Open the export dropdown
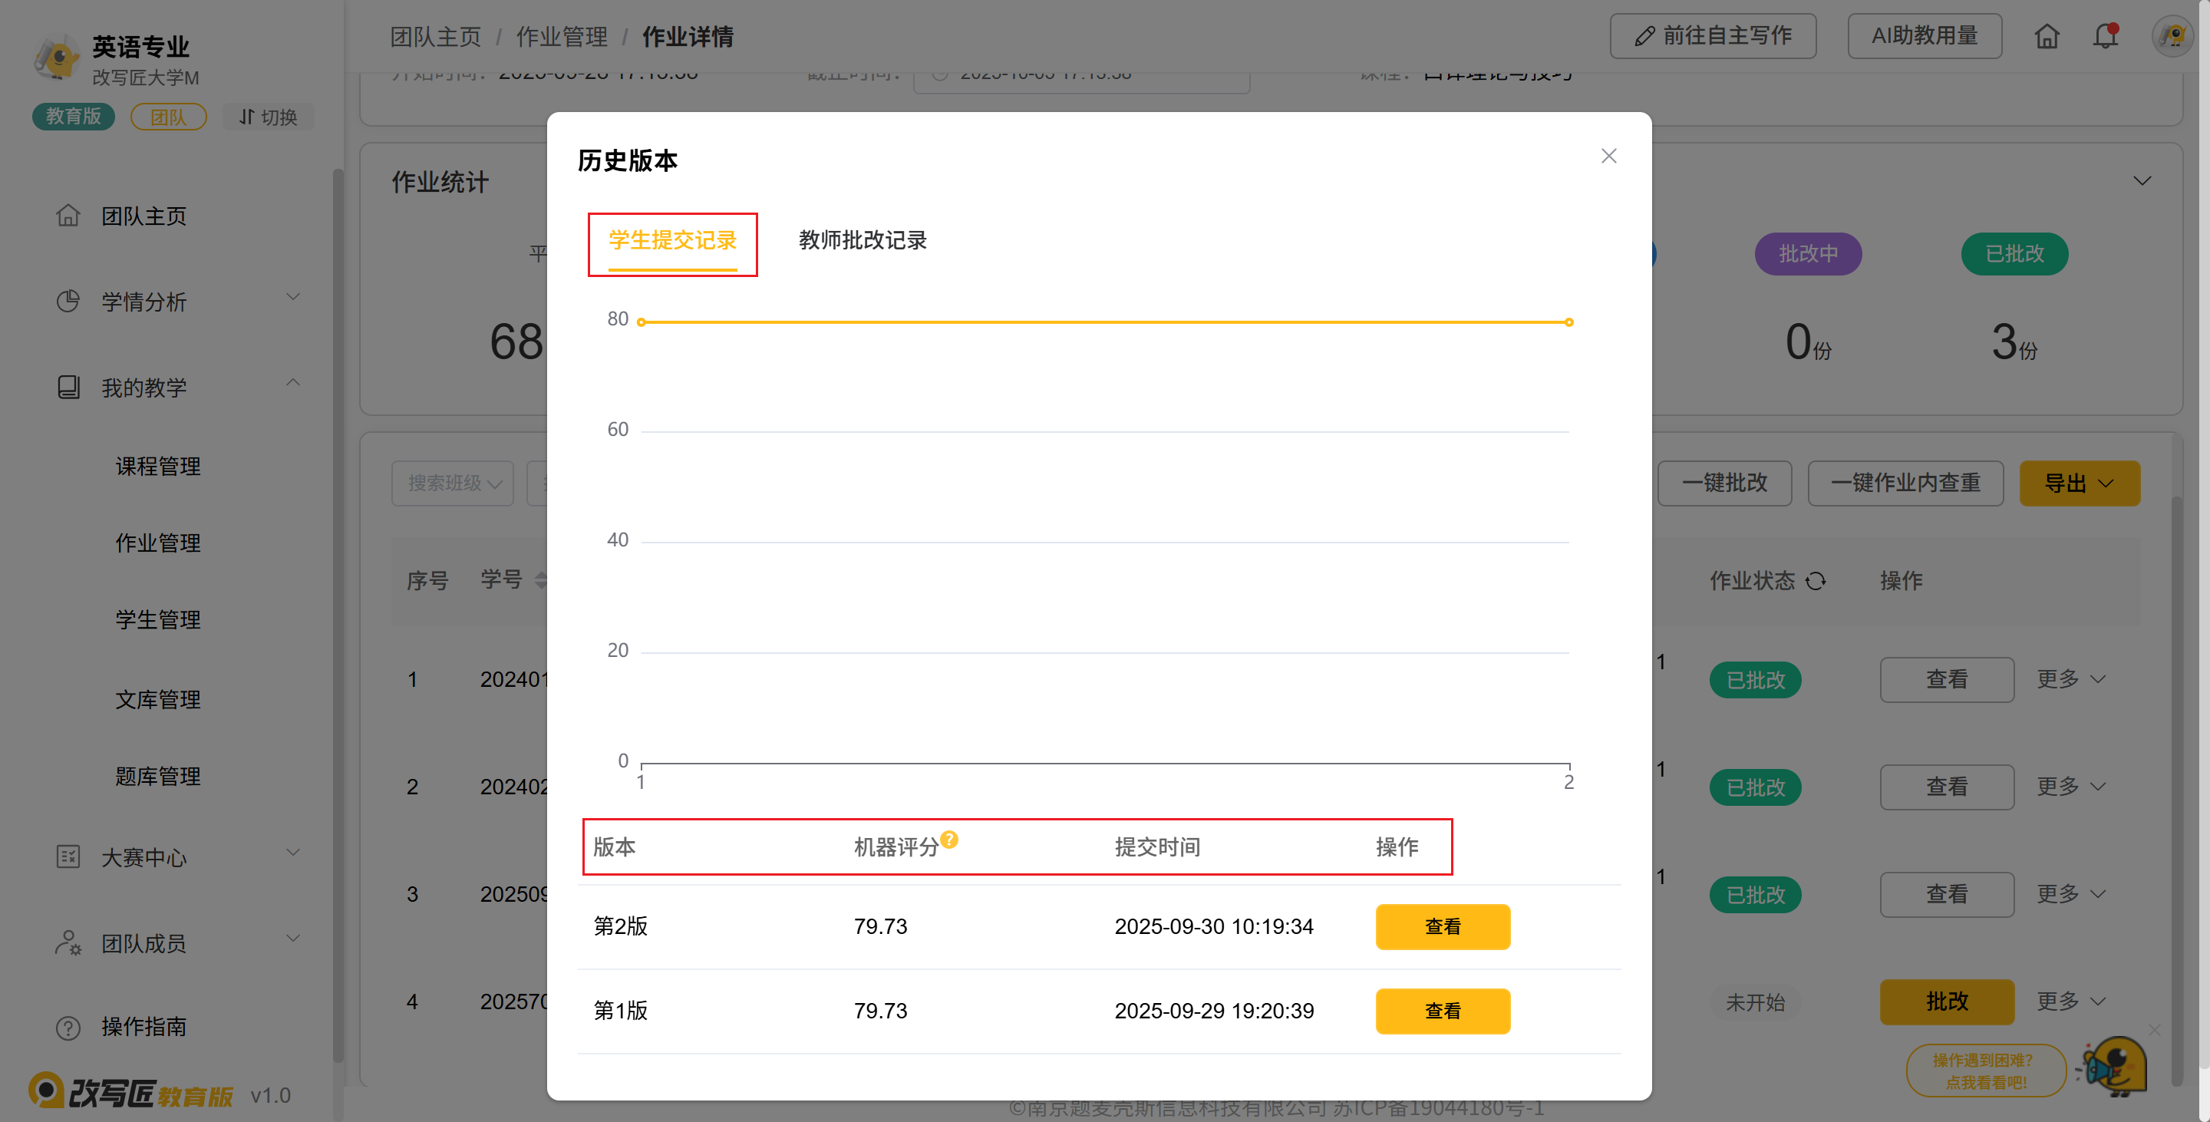Viewport: 2210px width, 1122px height. point(2079,483)
